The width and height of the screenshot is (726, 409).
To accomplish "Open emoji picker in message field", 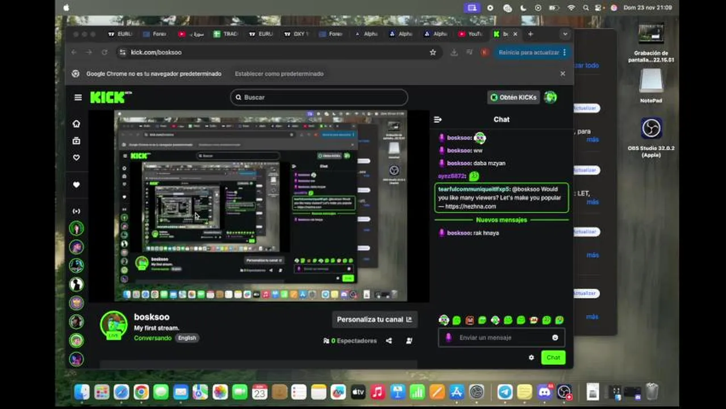I will coord(555,337).
